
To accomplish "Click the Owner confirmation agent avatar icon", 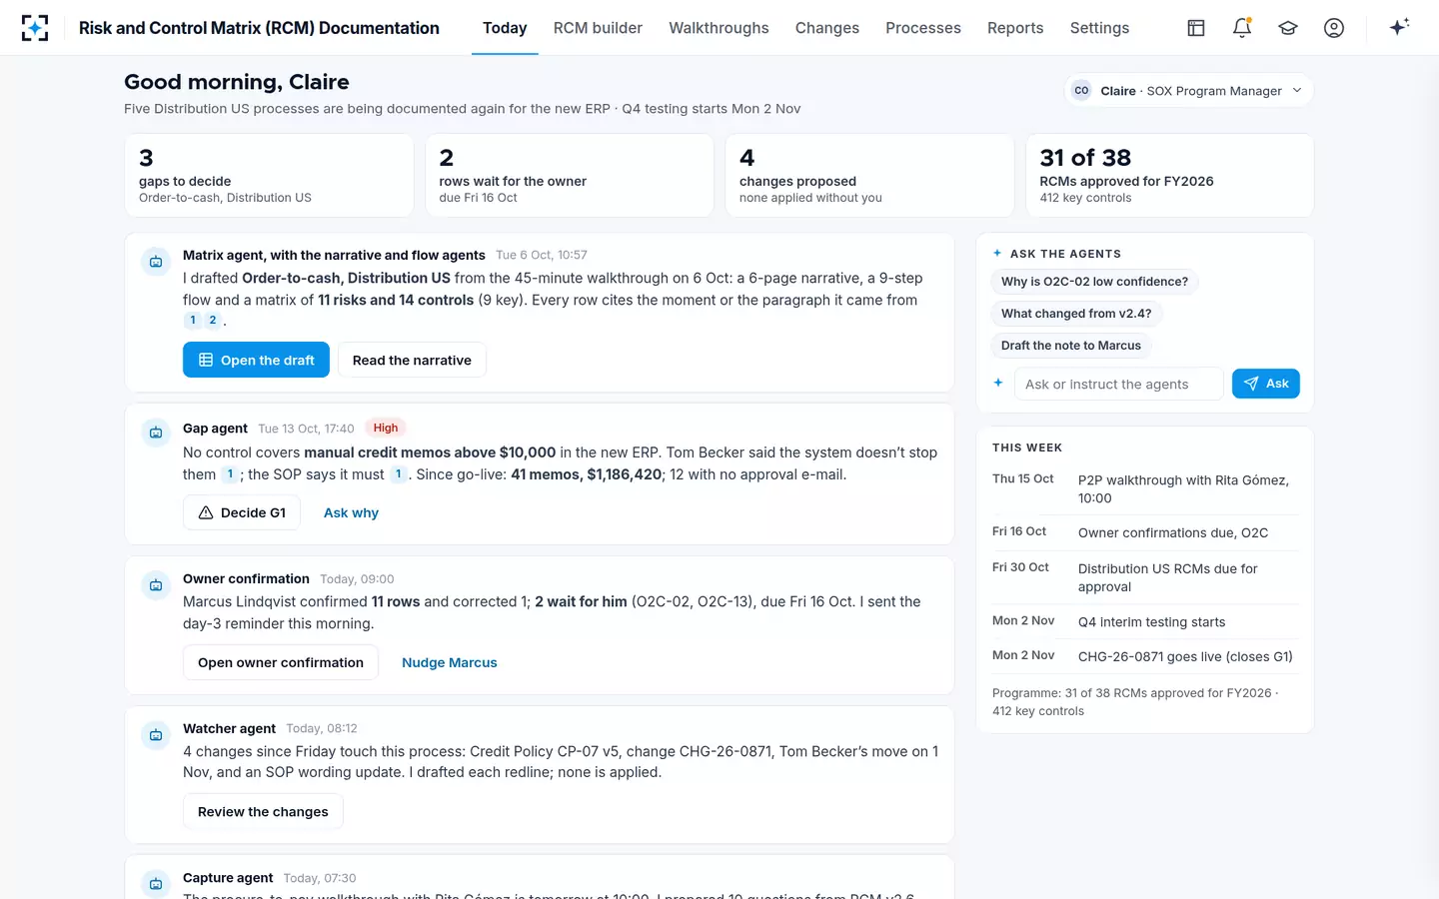I will [x=156, y=584].
